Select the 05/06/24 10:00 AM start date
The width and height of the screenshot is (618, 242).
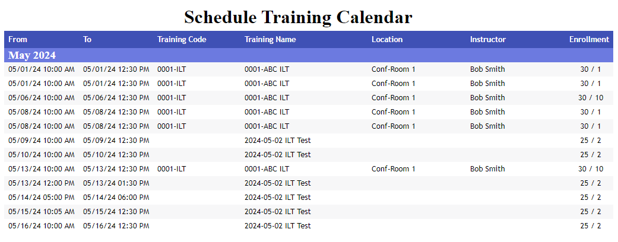42,98
